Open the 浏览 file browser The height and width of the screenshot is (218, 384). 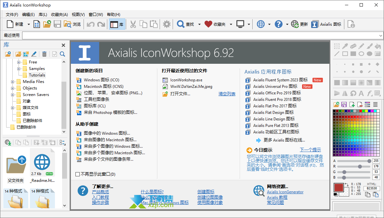click(x=72, y=24)
